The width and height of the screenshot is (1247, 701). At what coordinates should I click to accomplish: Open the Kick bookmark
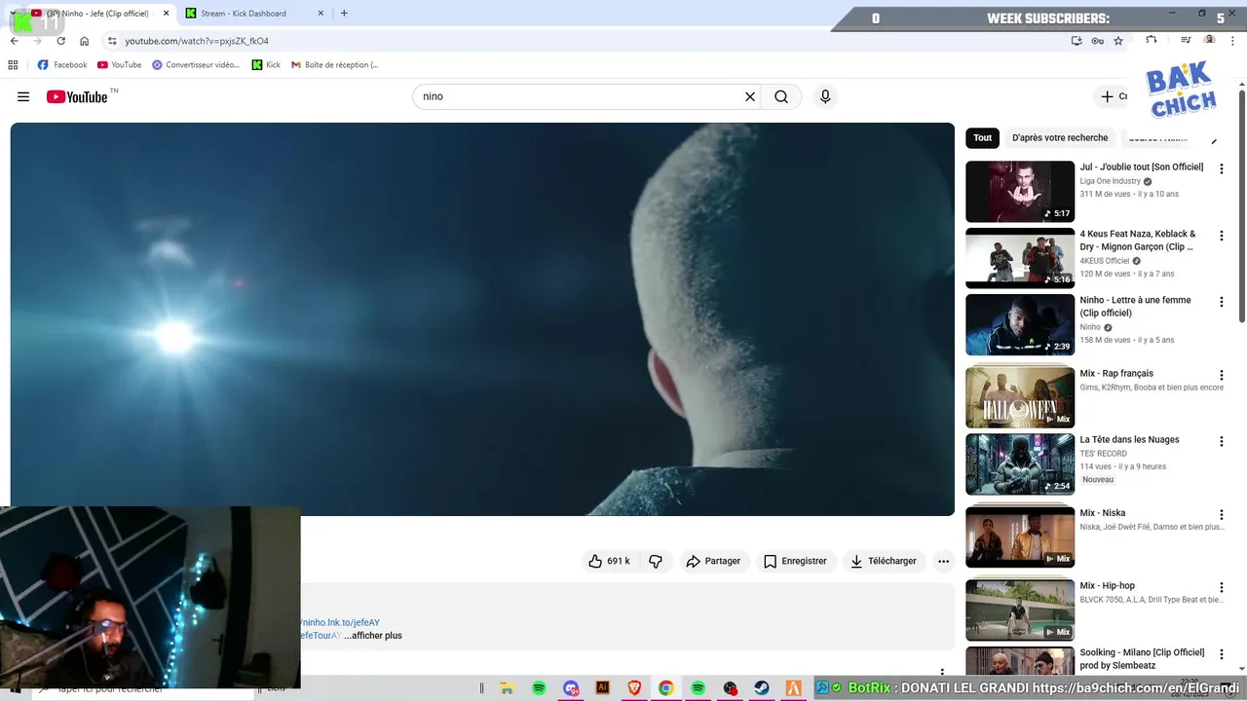click(x=266, y=64)
